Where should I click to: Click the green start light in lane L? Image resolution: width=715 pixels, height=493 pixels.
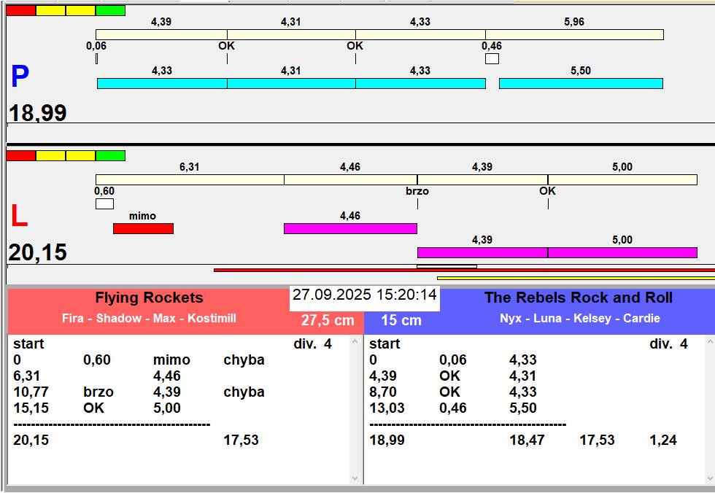click(110, 156)
